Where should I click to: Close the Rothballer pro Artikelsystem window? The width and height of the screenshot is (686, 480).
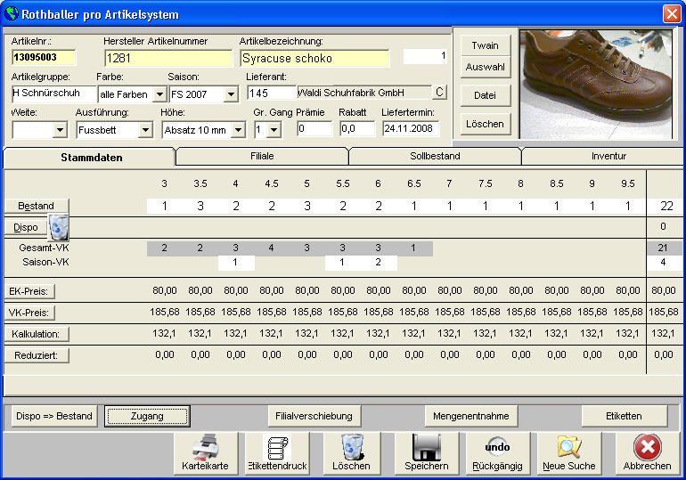(671, 14)
